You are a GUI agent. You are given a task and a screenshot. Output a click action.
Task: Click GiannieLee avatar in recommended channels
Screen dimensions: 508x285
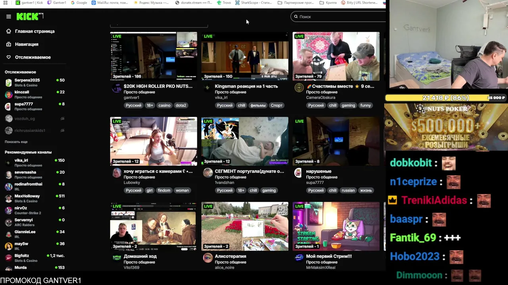tap(8, 234)
